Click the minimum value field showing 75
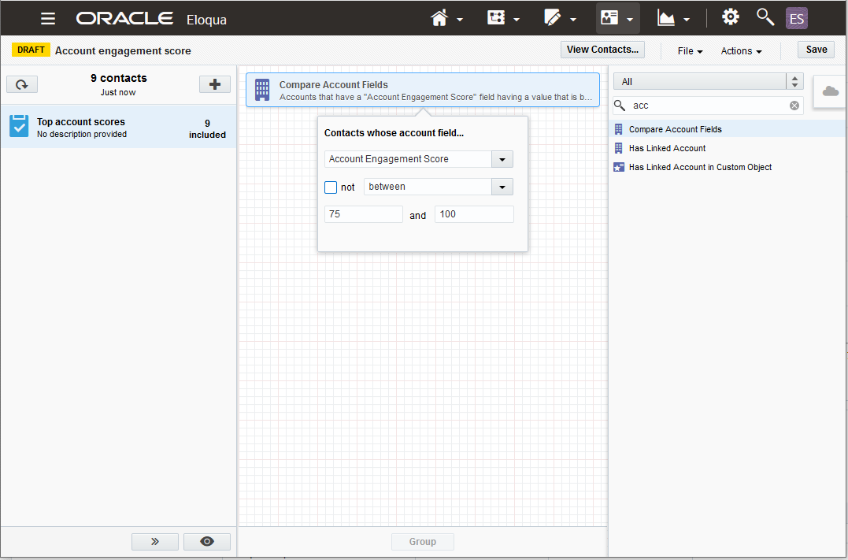 tap(363, 214)
